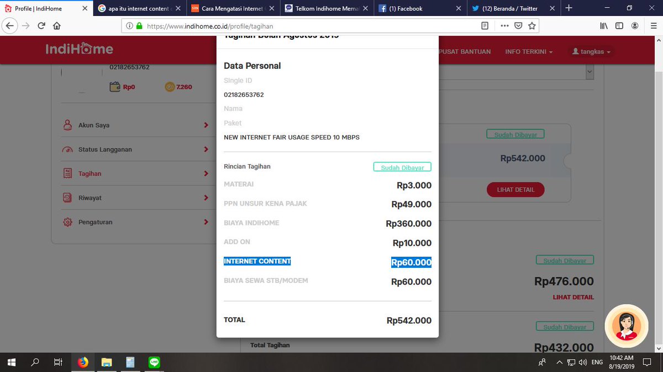Click the browser Back arrow button
Viewport: 663px width, 372px height.
point(10,26)
